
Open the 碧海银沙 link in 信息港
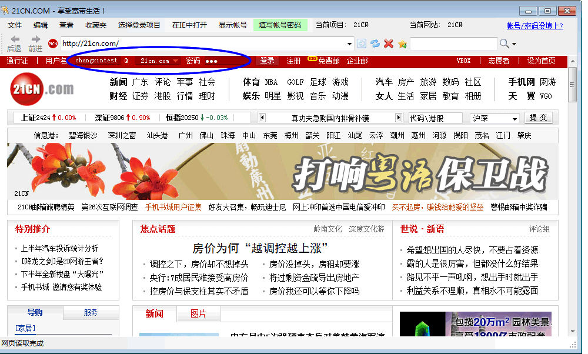[x=83, y=135]
